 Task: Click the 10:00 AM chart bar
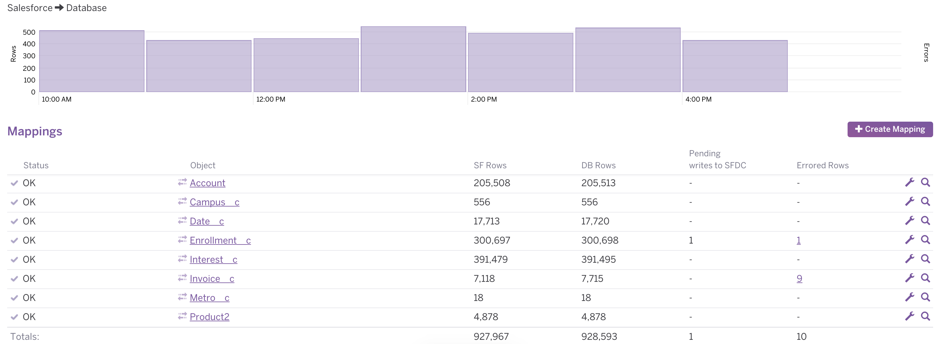click(x=92, y=61)
